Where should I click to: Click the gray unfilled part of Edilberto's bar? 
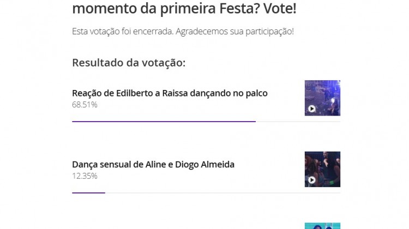point(297,121)
